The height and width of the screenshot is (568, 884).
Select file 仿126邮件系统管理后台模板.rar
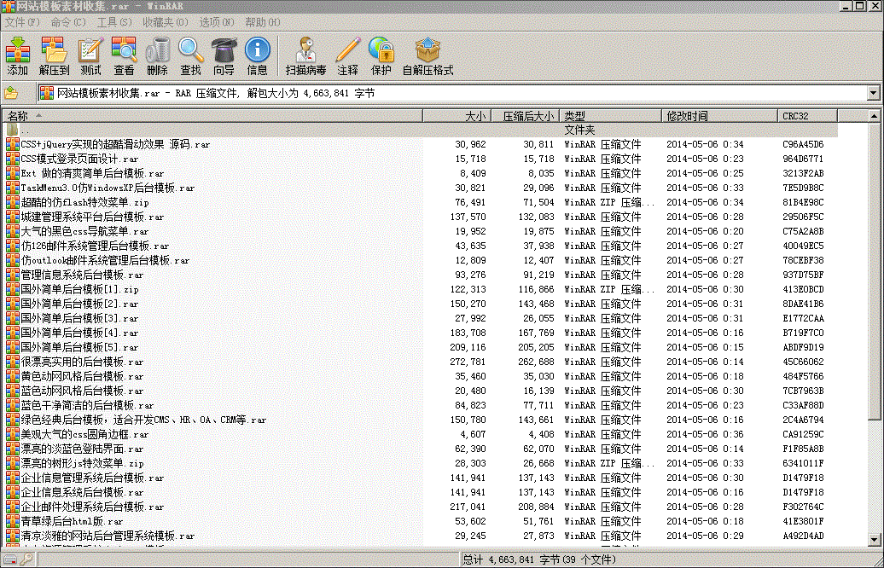click(x=95, y=246)
